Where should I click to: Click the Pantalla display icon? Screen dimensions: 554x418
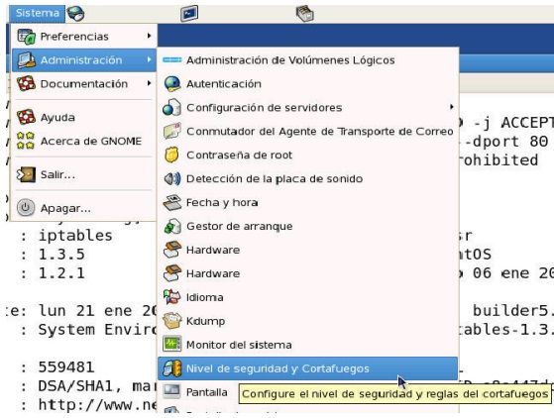pyautogui.click(x=172, y=392)
